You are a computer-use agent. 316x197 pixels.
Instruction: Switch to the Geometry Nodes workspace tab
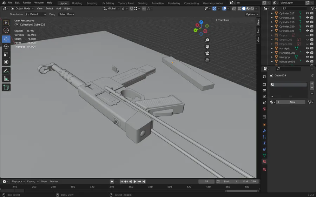[213, 3]
